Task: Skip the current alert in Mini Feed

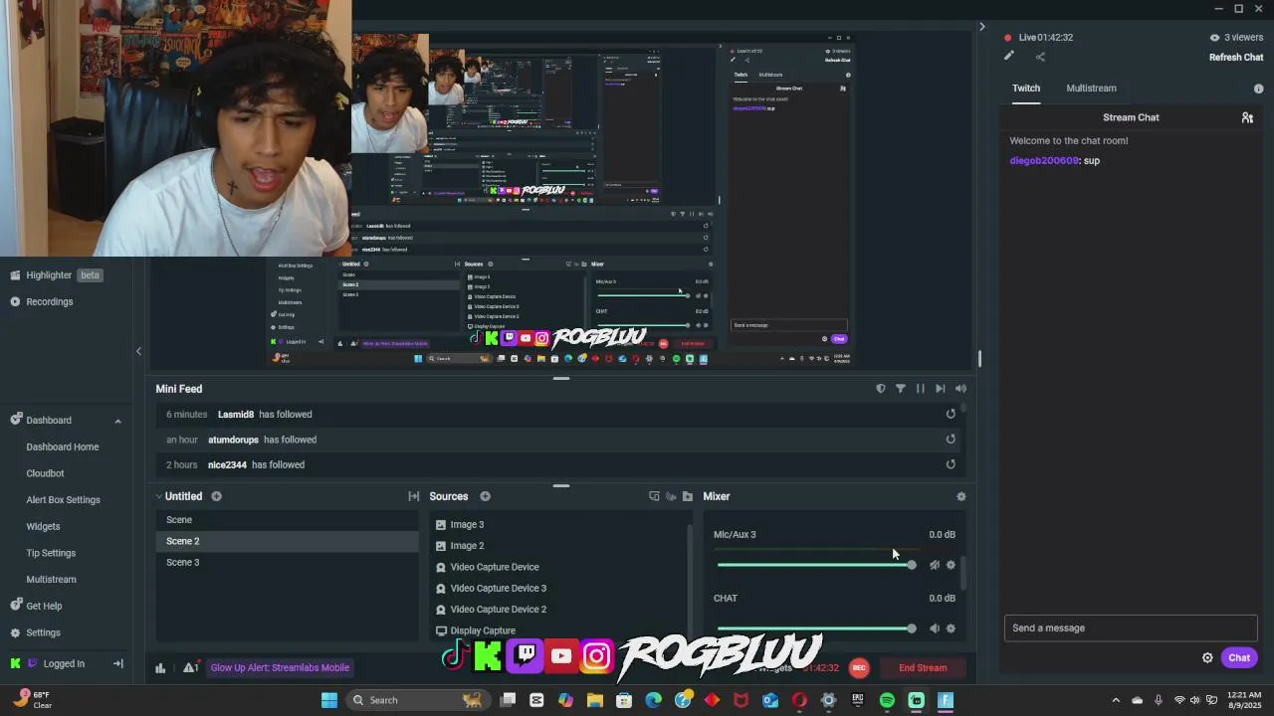Action: pyautogui.click(x=941, y=389)
